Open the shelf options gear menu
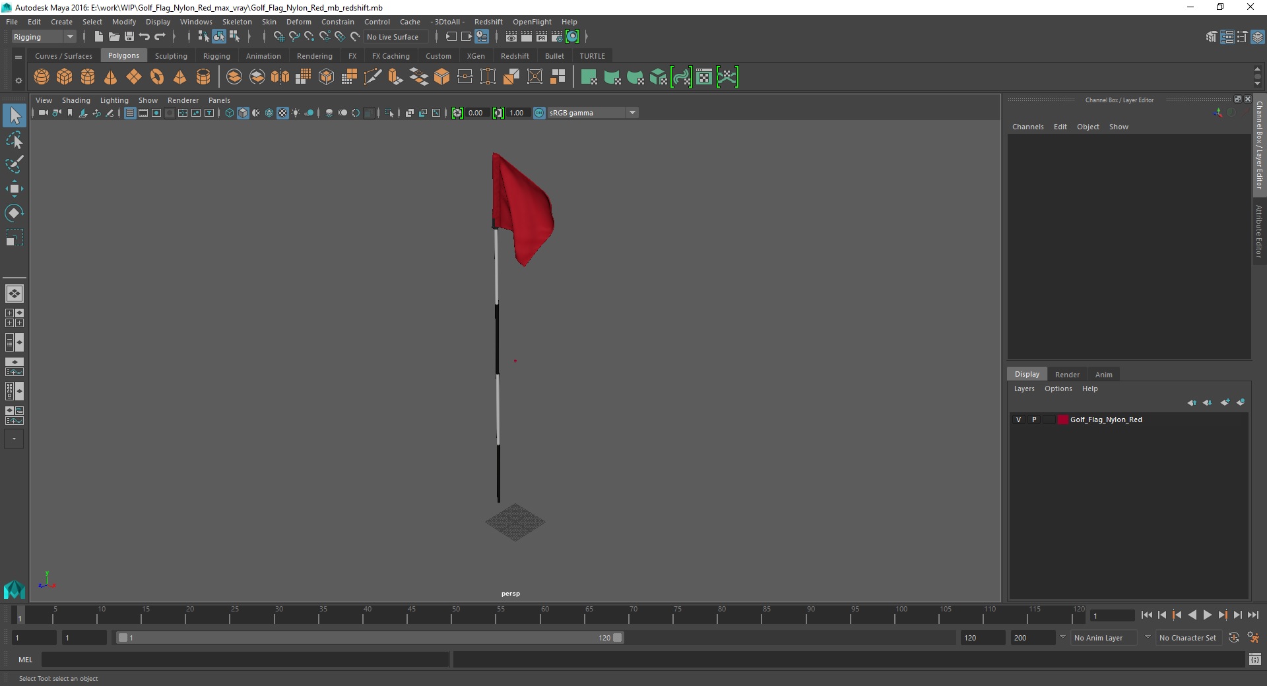The height and width of the screenshot is (686, 1267). (18, 80)
